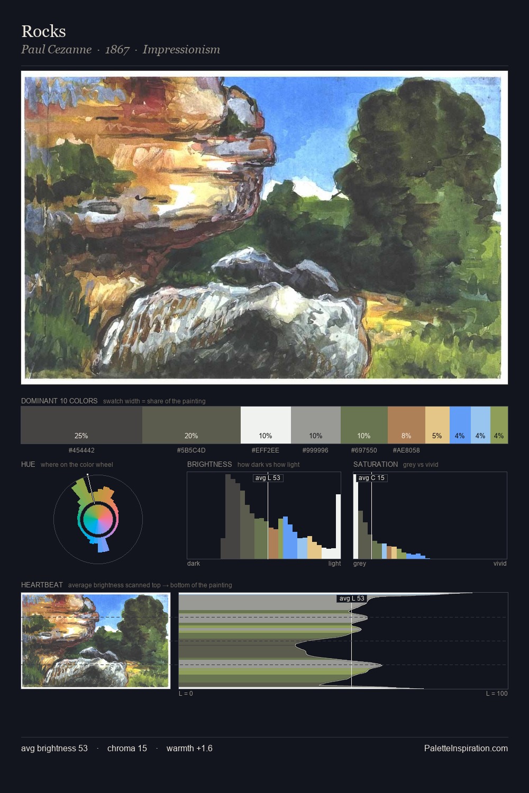Click the 'DOMINANT 10 COLORS' heading

coord(59,401)
